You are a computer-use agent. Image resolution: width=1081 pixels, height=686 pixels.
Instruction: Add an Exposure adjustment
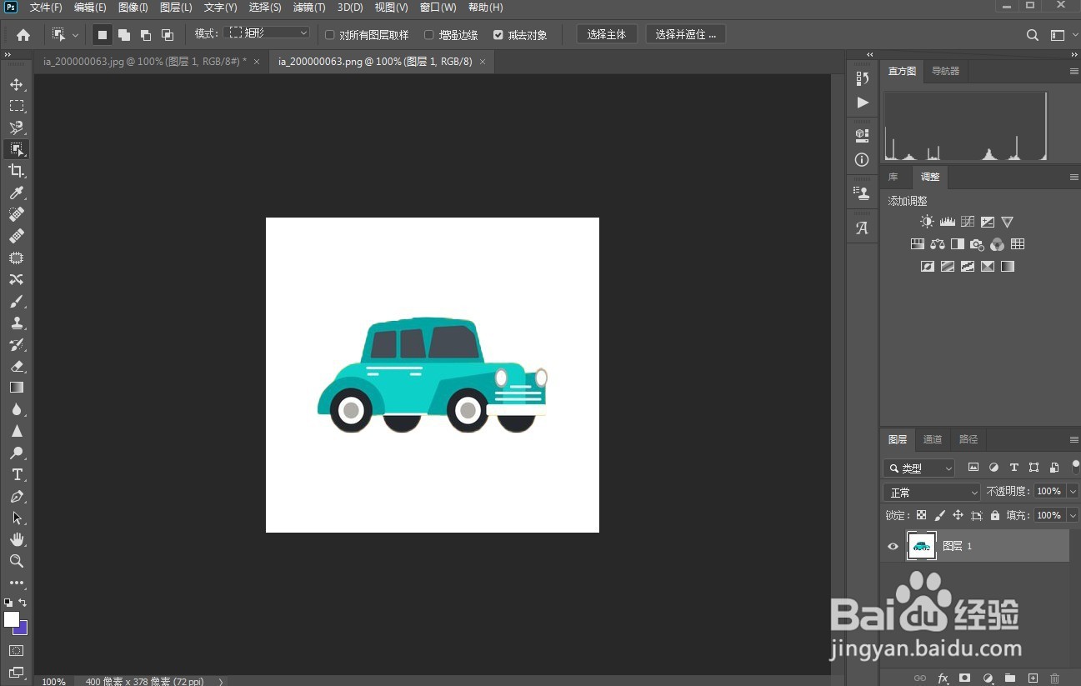point(988,222)
